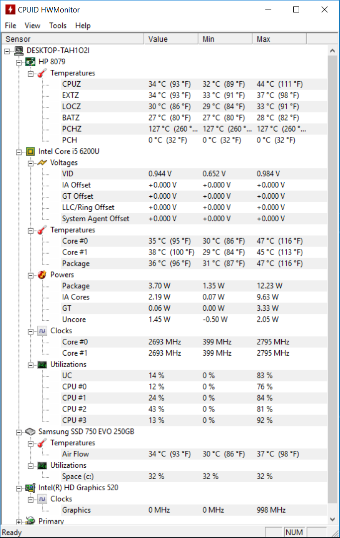Collapse the Powers section
The height and width of the screenshot is (538, 340).
[30, 275]
